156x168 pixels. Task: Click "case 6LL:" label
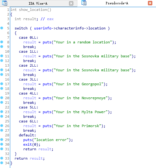(28, 121)
